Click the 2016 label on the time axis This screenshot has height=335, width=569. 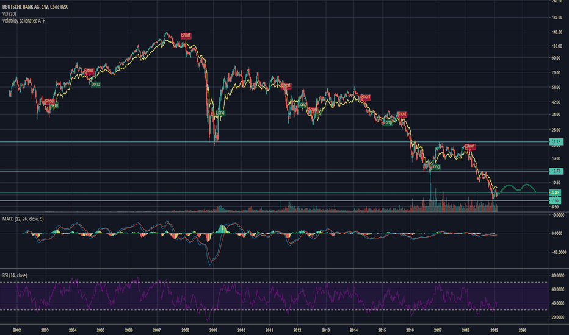click(410, 330)
